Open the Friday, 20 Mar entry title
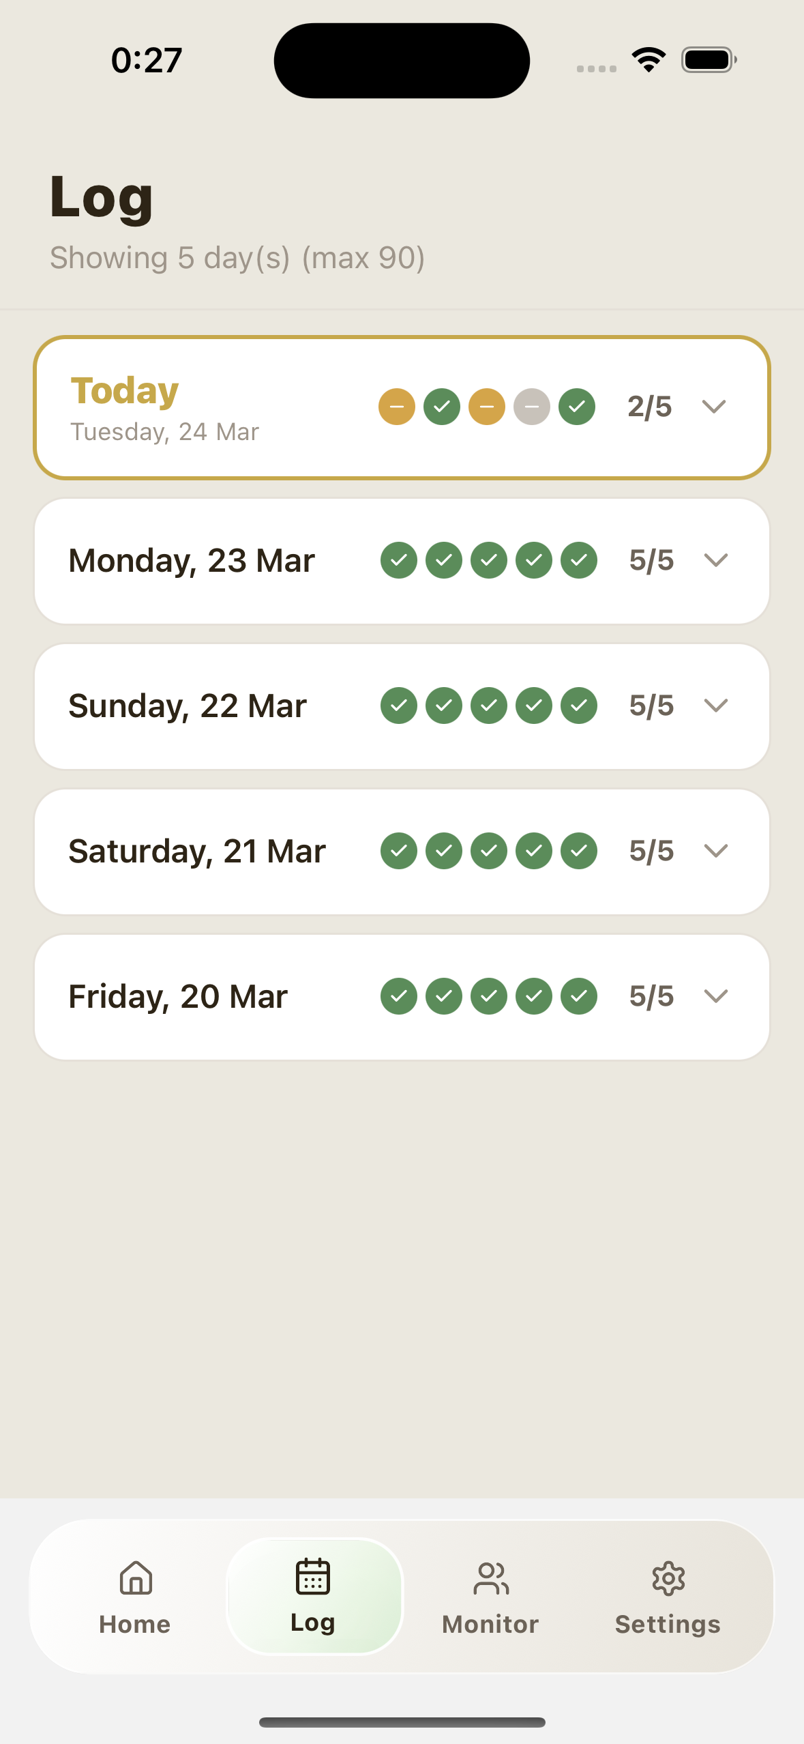The width and height of the screenshot is (804, 1744). (178, 997)
